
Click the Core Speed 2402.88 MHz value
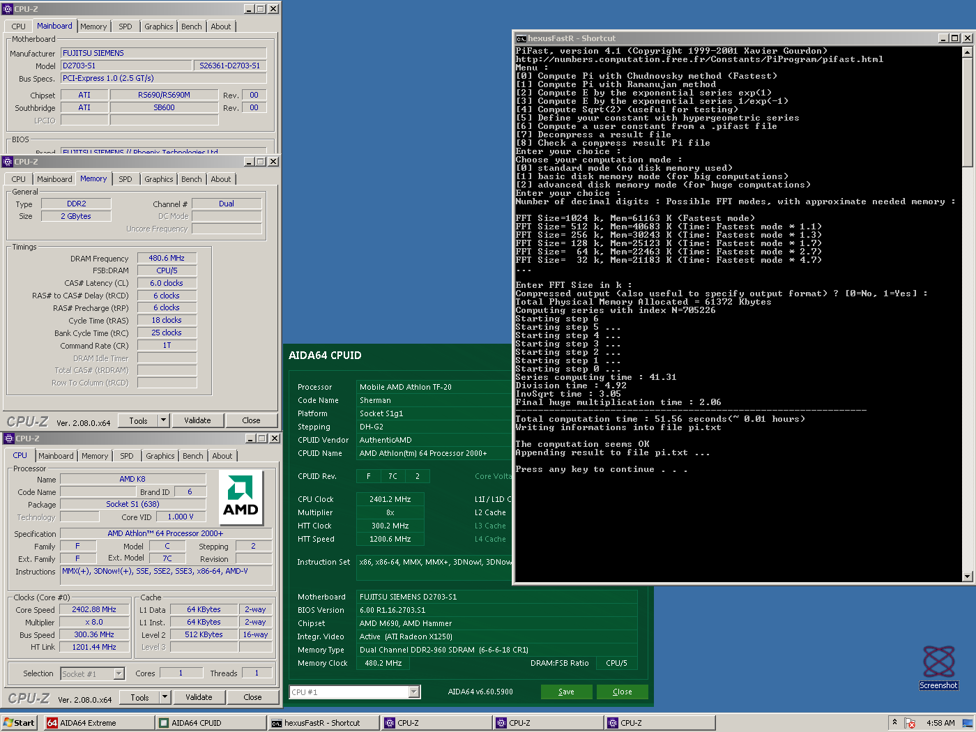coord(94,609)
